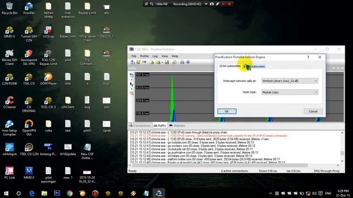Click Proxifier toolbar save profile icon
This screenshot has width=353, height=198.
(x=167, y=62)
